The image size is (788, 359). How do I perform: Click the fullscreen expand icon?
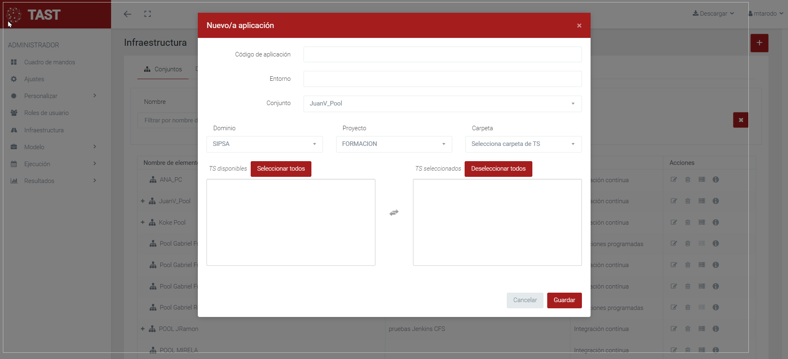pos(147,14)
